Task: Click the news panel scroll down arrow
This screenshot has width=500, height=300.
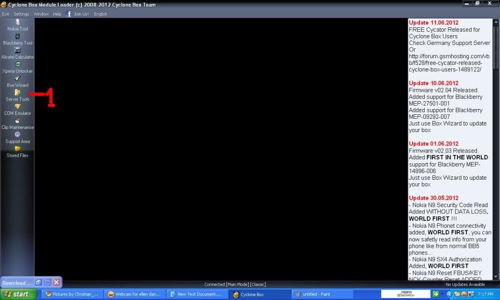Action: click(x=496, y=277)
